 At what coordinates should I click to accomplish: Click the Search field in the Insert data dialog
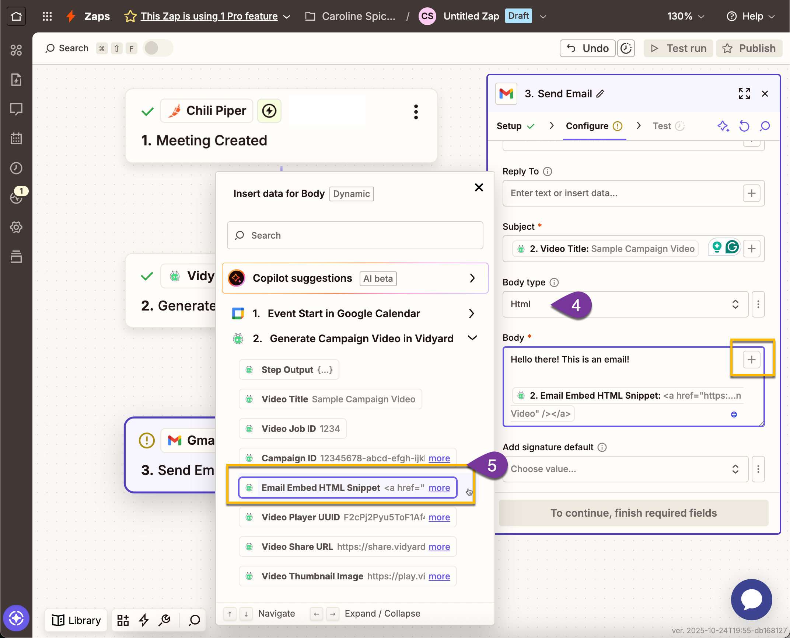pyautogui.click(x=354, y=235)
